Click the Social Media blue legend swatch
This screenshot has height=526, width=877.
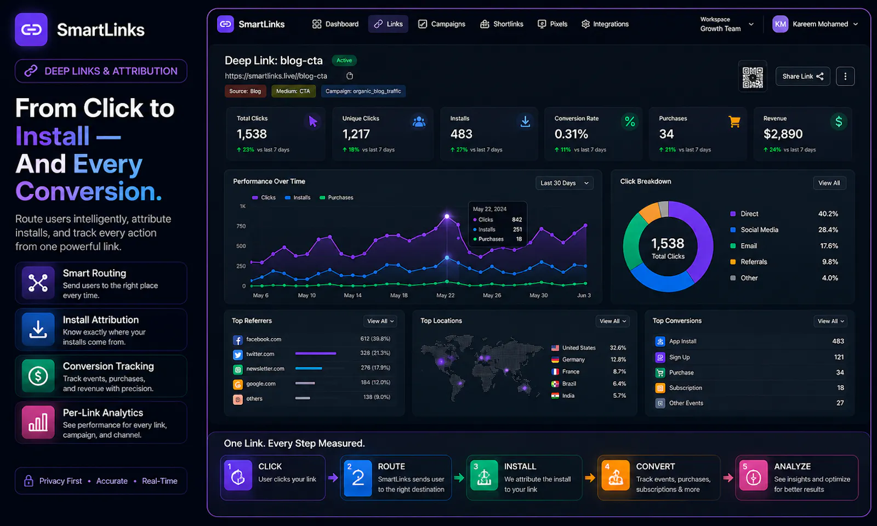coord(733,230)
